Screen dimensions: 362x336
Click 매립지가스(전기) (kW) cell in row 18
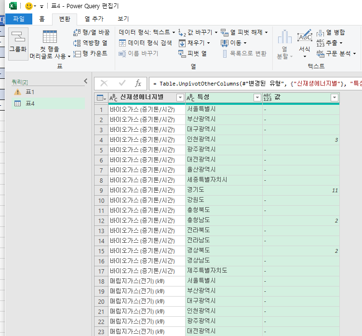pyautogui.click(x=147, y=281)
